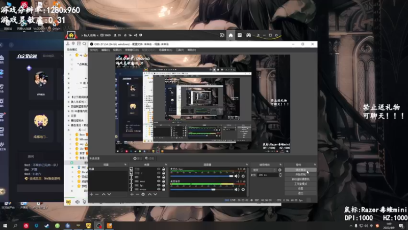Click 停止推流 stop streaming button
The width and height of the screenshot is (408, 230).
click(x=300, y=170)
